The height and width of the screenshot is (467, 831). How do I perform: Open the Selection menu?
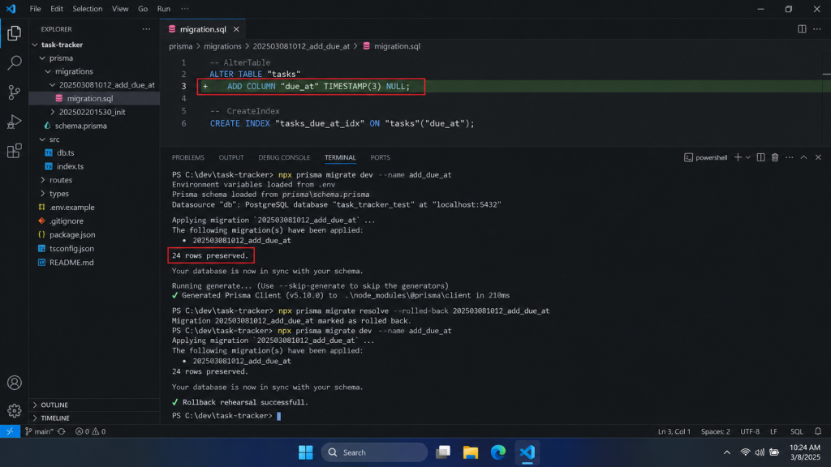pyautogui.click(x=88, y=9)
